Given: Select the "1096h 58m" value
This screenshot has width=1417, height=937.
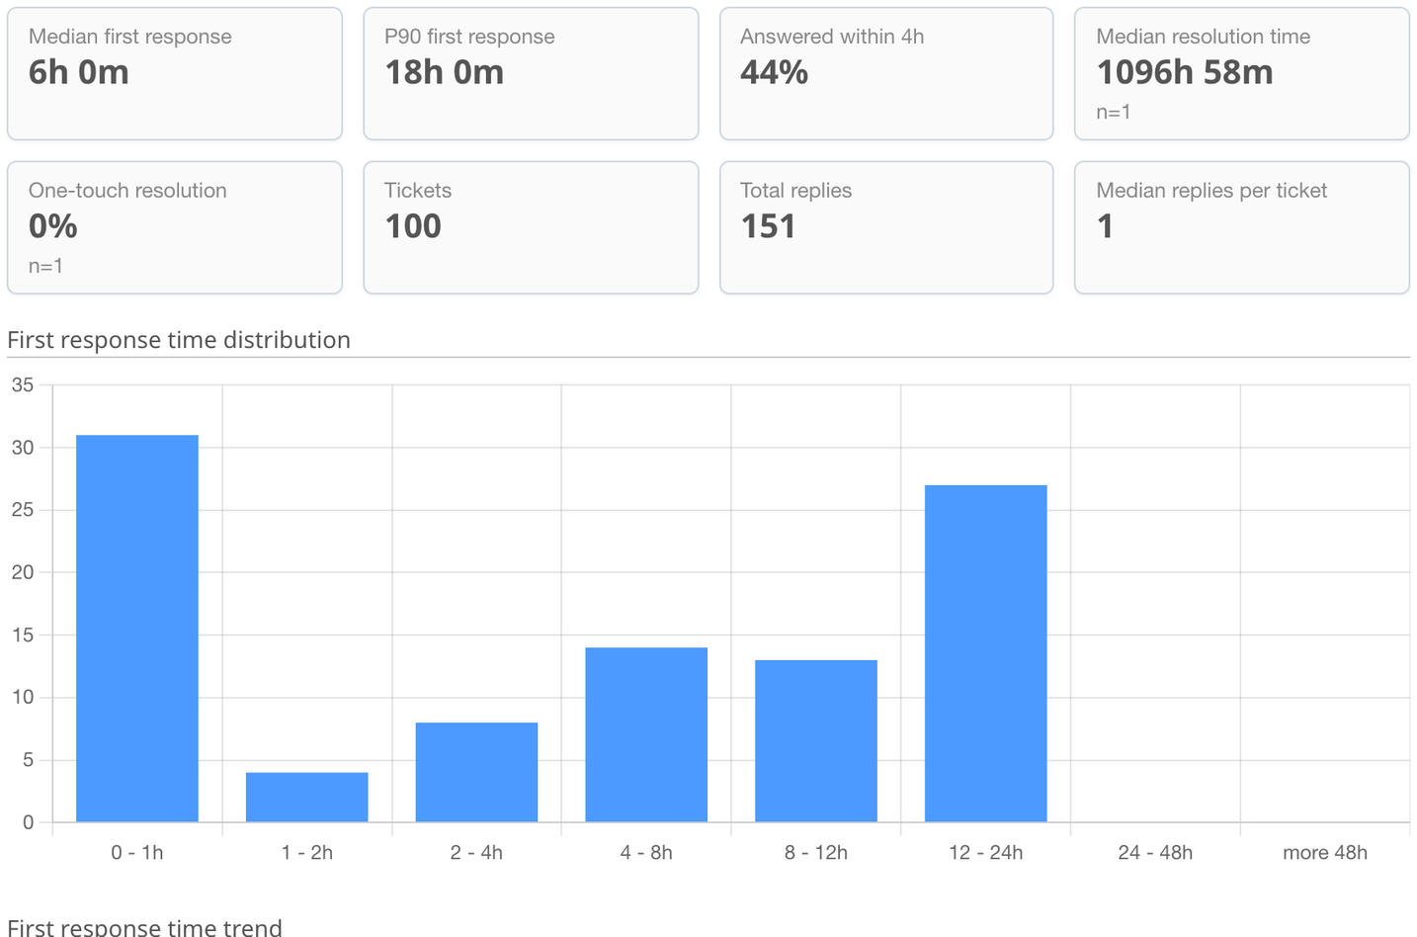Looking at the screenshot, I should [1185, 72].
